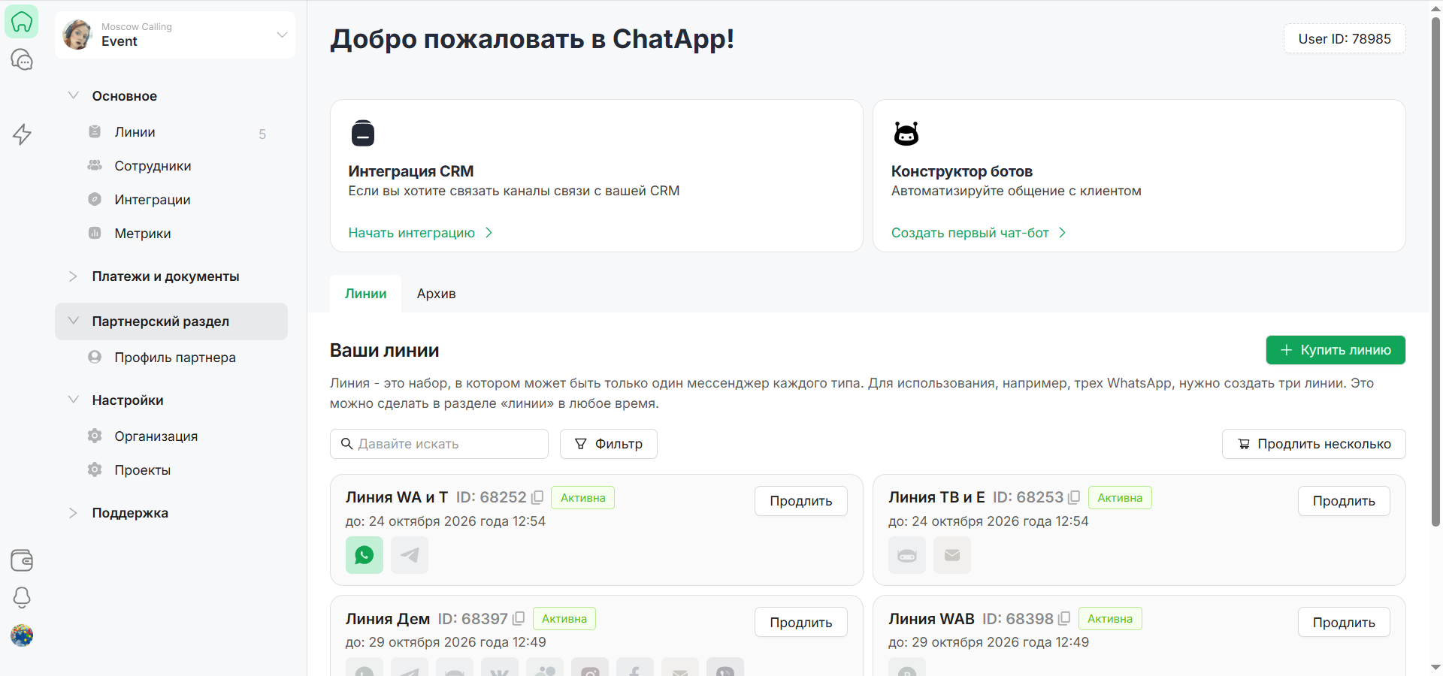Open Сотрудники in the sidebar menu
This screenshot has width=1443, height=676.
153,166
